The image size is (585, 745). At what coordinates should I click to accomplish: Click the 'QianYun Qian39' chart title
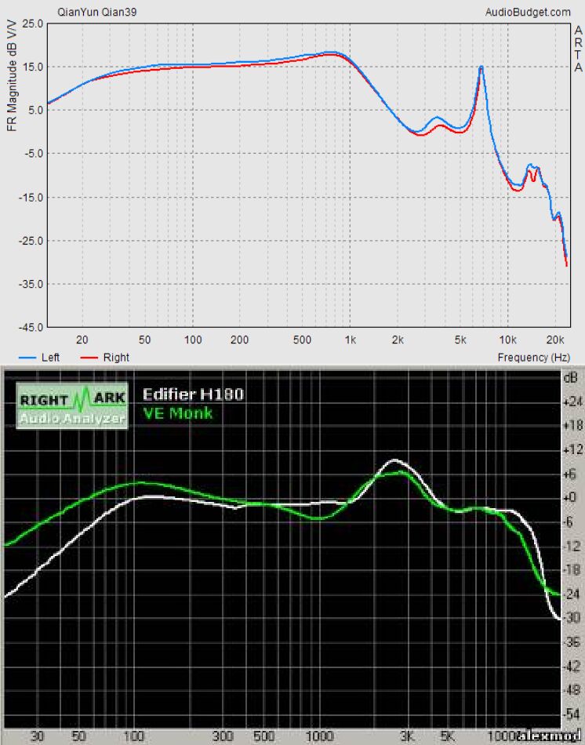click(97, 13)
